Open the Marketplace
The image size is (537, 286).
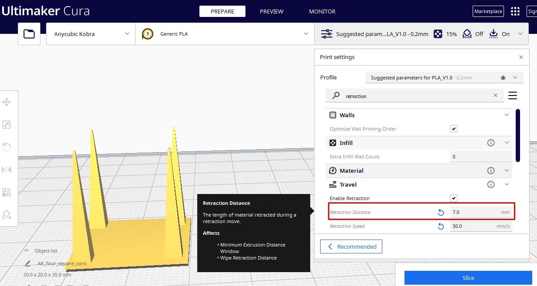[x=488, y=11]
